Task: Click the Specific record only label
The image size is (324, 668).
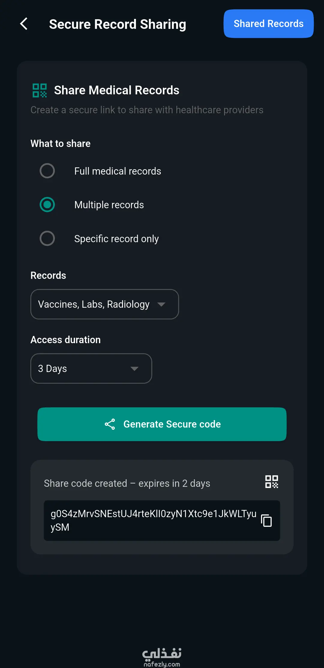Action: pos(116,239)
